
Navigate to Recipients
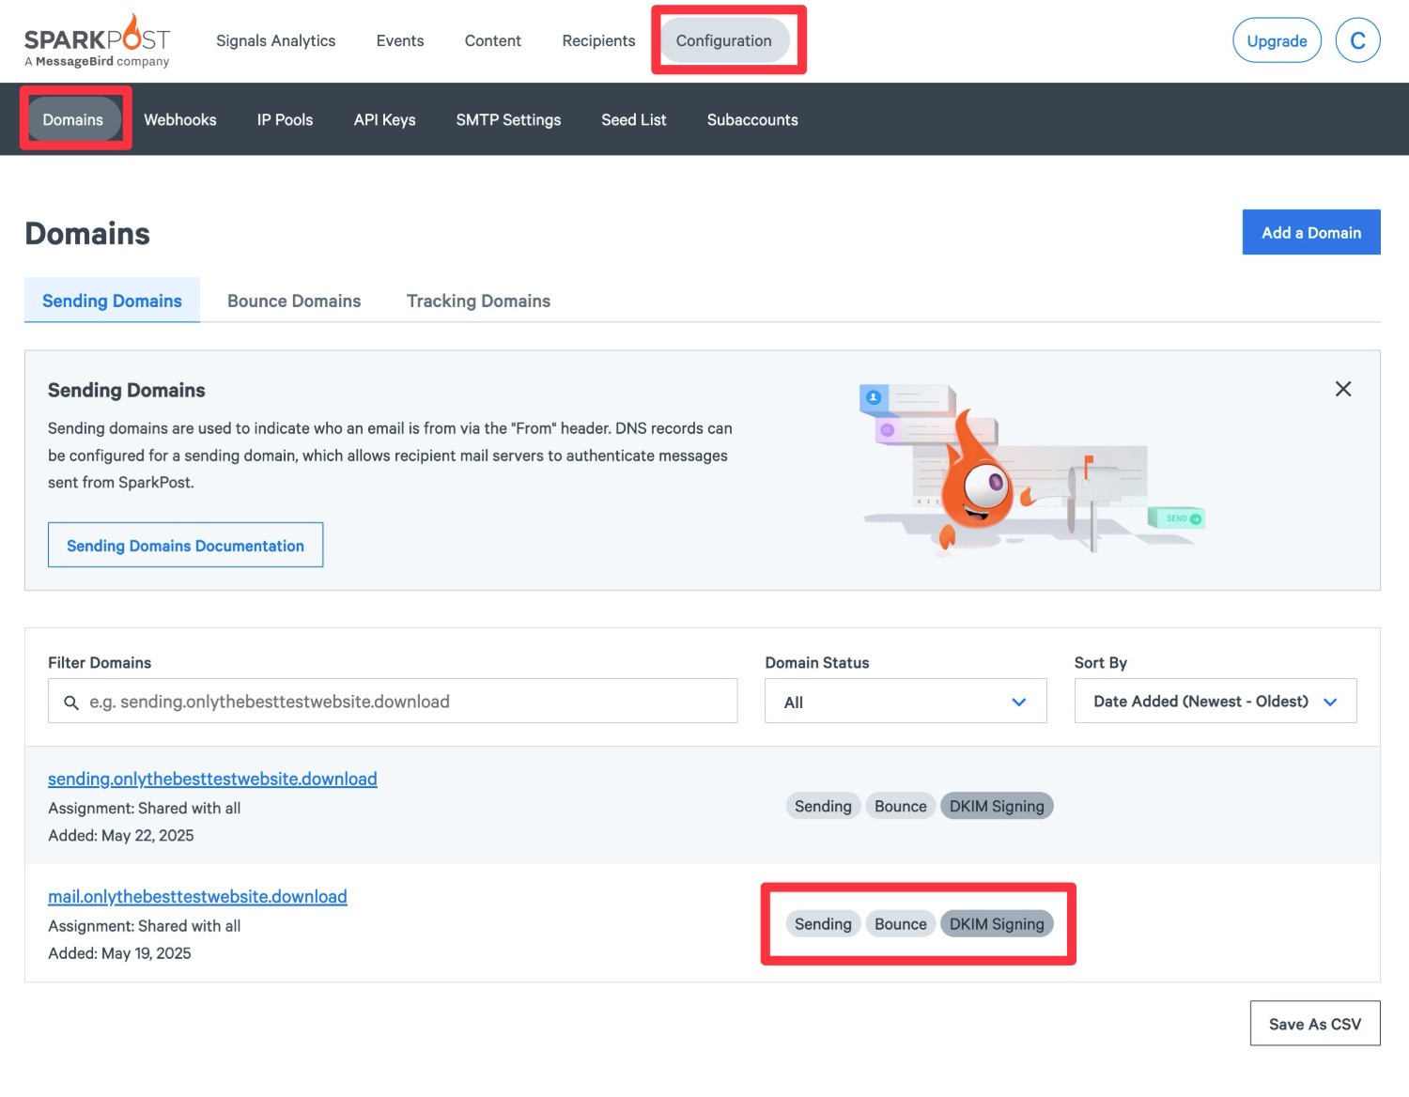(598, 40)
